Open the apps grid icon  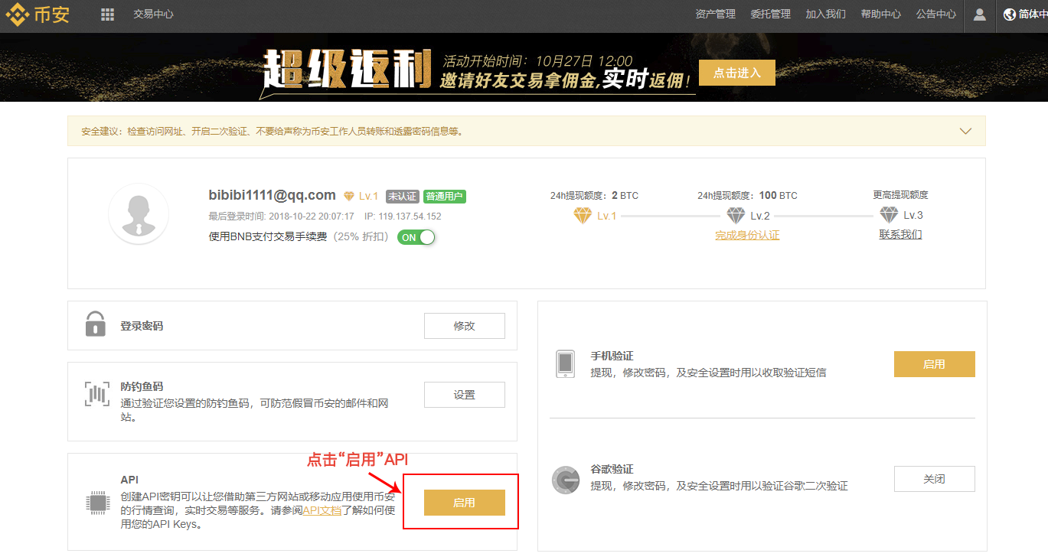click(x=107, y=15)
